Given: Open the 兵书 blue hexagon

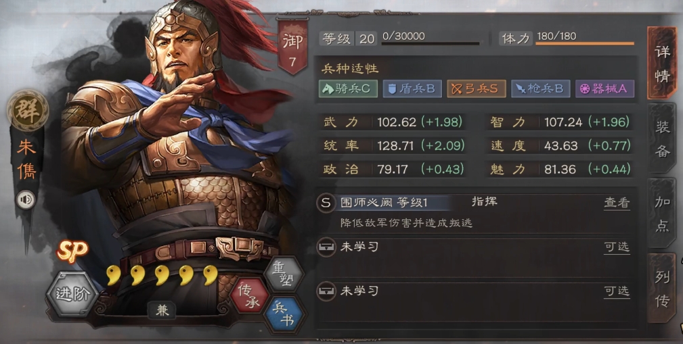Looking at the screenshot, I should [283, 314].
